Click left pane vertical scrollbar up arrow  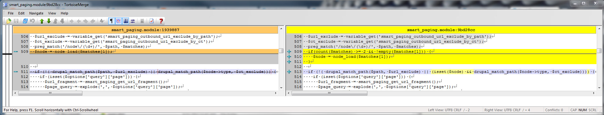coord(281,29)
